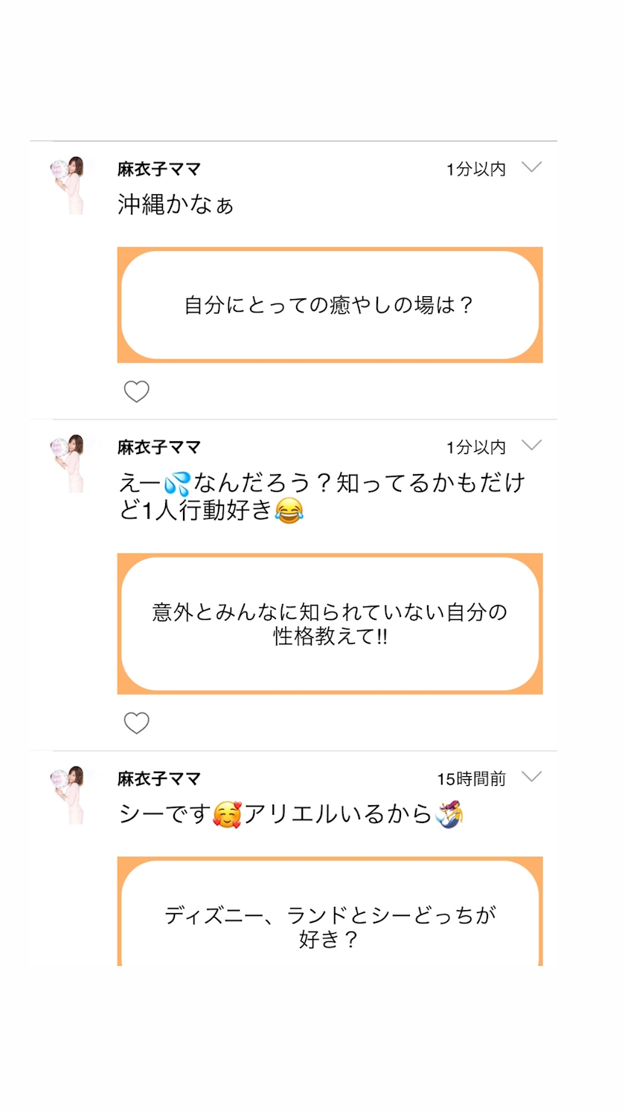Open question card about 知られていない自分の性格
The height and width of the screenshot is (1111, 625).
330,624
